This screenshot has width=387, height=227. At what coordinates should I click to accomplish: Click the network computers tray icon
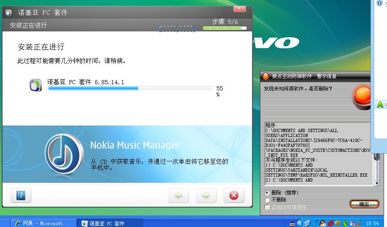pos(307,223)
